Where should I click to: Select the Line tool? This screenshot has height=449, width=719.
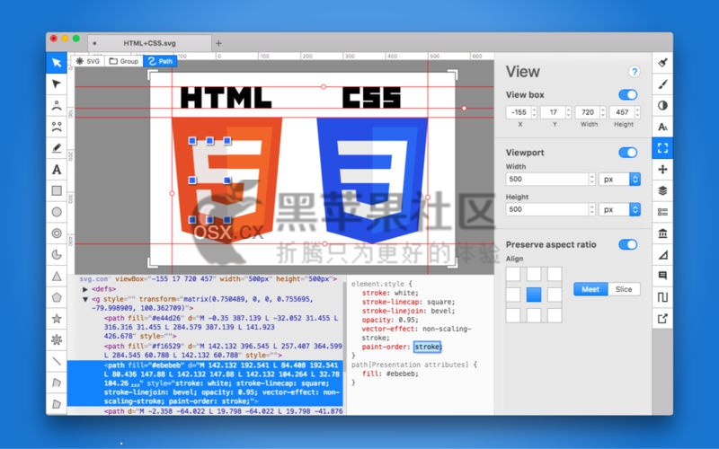(x=57, y=361)
